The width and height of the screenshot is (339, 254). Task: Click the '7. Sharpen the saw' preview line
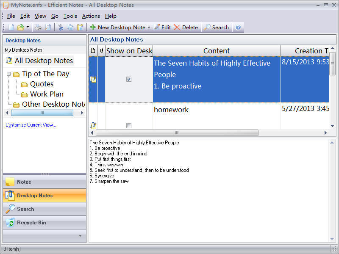109,181
